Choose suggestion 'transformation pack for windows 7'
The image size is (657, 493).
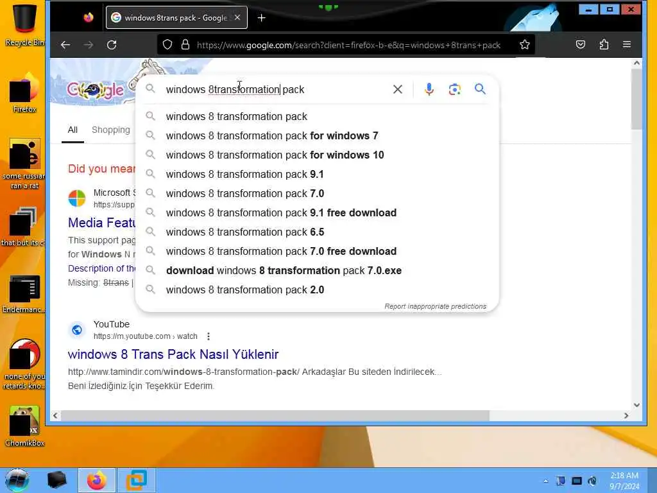pyautogui.click(x=317, y=135)
